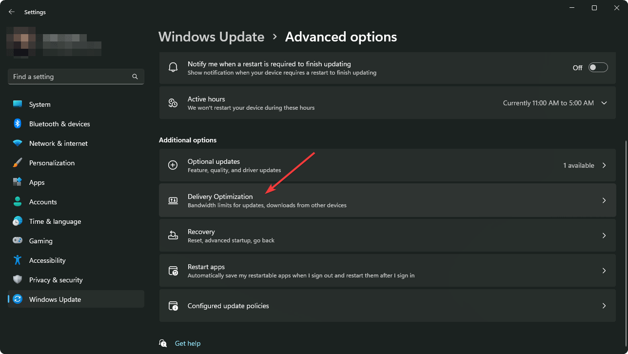
Task: Open the Privacy & security section
Action: 55,279
